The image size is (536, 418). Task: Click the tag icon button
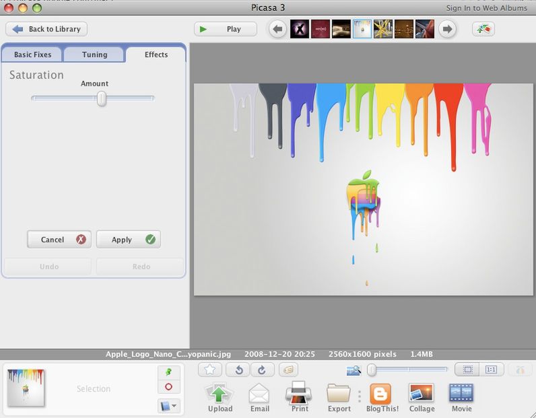pyautogui.click(x=288, y=370)
